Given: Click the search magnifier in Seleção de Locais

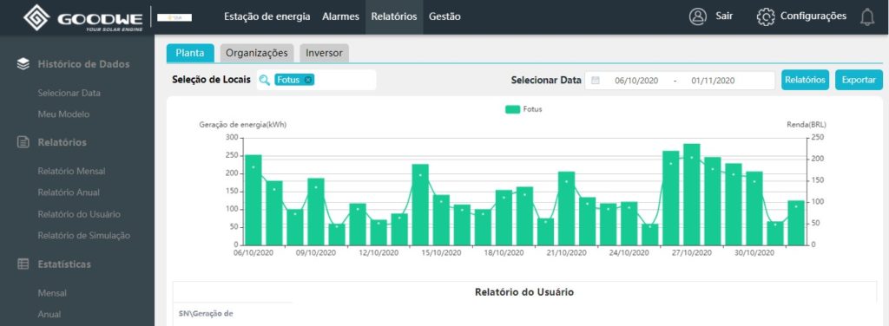Looking at the screenshot, I should (264, 80).
